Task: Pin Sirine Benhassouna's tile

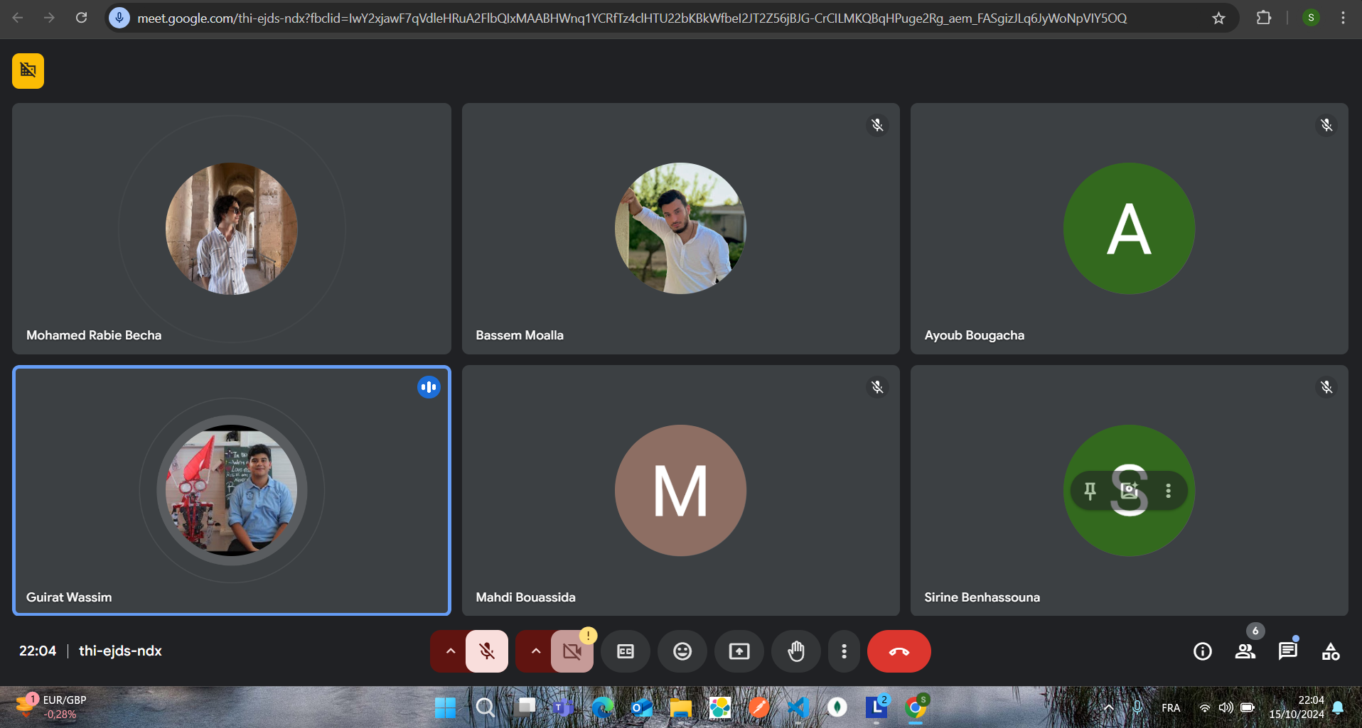Action: coord(1090,490)
